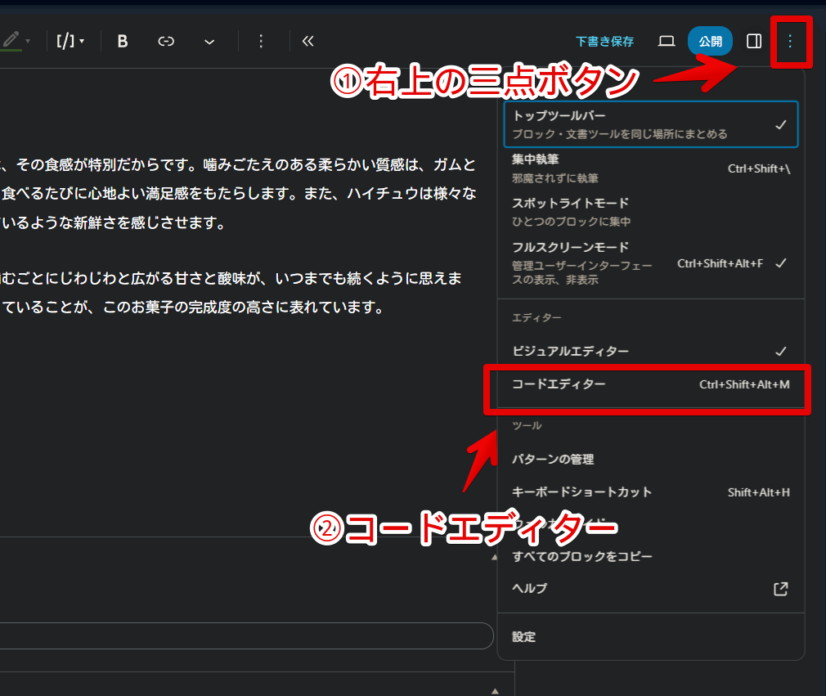826x696 pixels.
Task: Toggle bold formatting
Action: coord(122,41)
